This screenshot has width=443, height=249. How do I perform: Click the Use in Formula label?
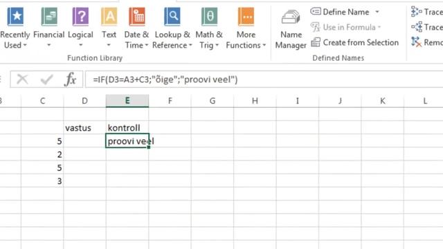pyautogui.click(x=349, y=27)
